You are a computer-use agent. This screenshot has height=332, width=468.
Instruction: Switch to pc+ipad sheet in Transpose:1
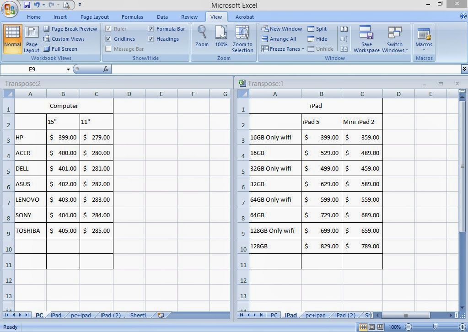pos(316,315)
